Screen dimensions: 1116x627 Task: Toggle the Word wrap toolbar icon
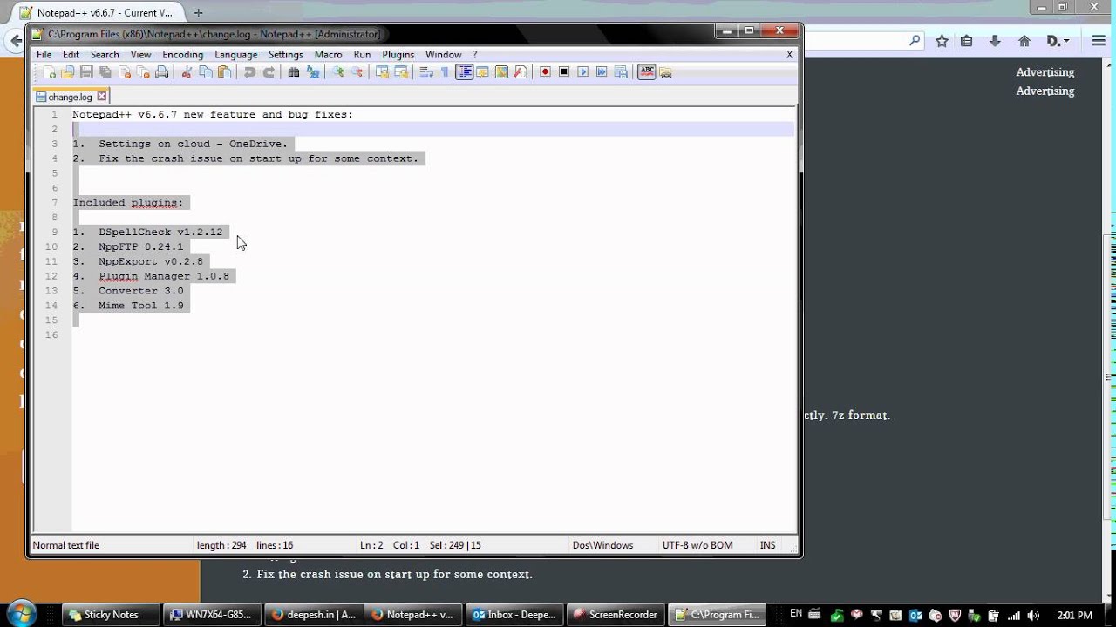426,72
